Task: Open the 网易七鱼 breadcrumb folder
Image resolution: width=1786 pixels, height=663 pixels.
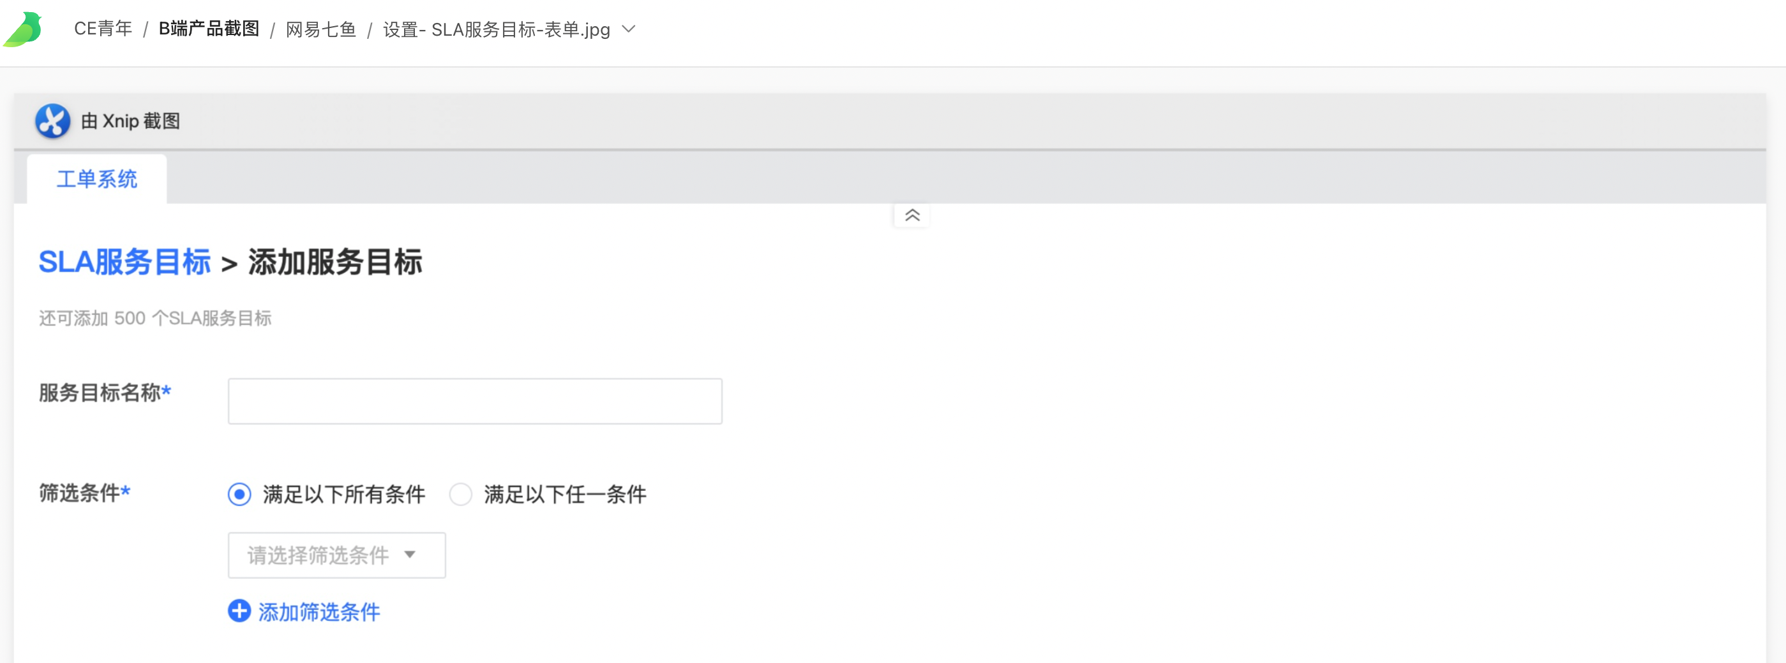Action: click(321, 30)
